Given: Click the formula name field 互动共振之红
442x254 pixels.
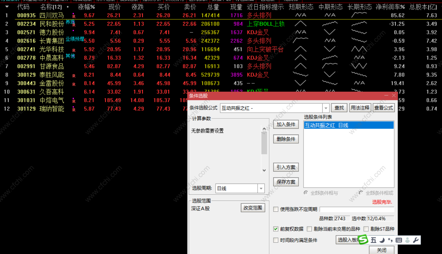Looking at the screenshot, I should tap(271, 108).
